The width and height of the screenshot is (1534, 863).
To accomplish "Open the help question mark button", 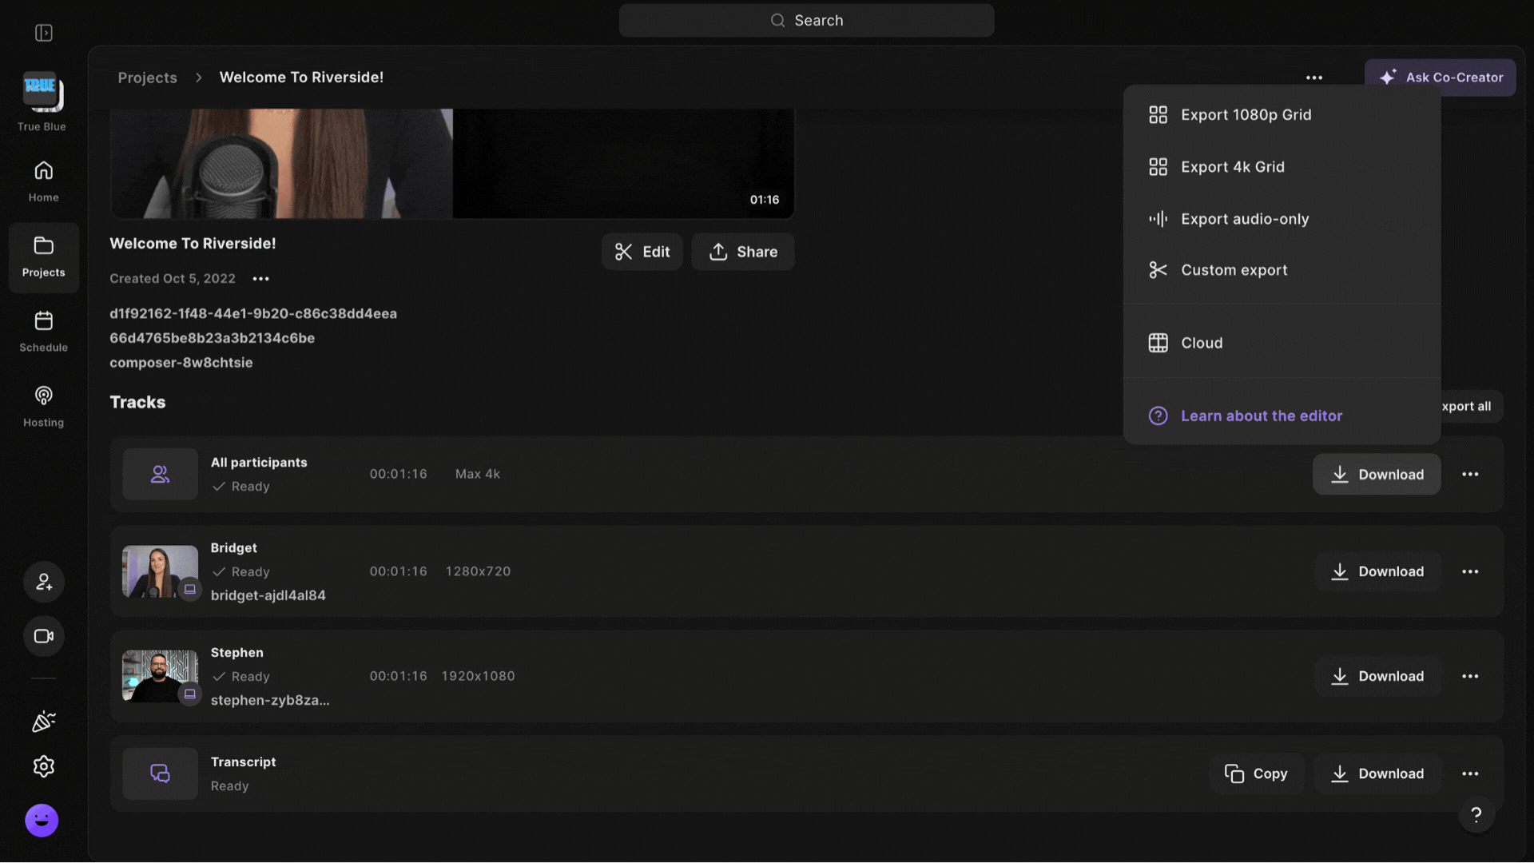I will 1476,815.
